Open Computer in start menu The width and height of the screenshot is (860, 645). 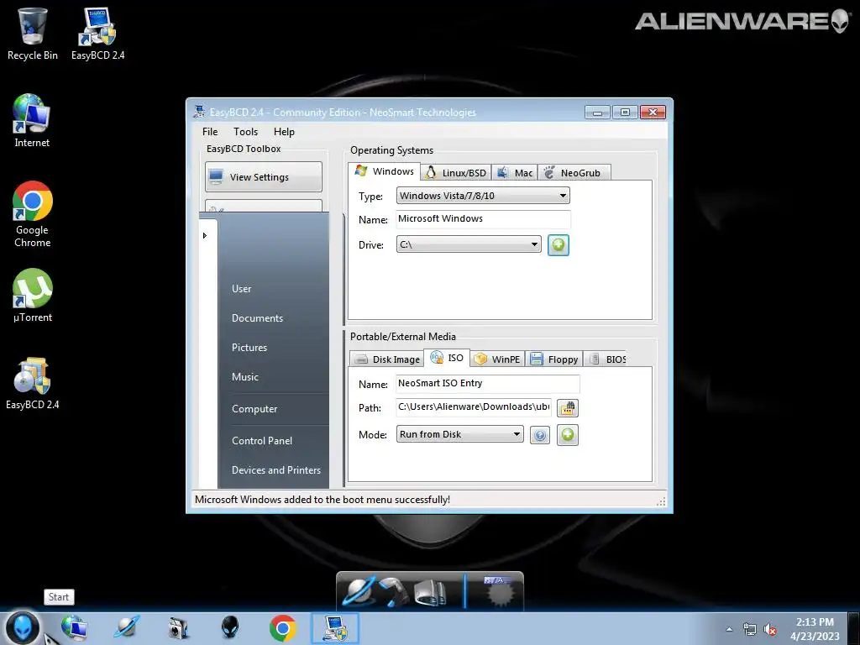254,409
